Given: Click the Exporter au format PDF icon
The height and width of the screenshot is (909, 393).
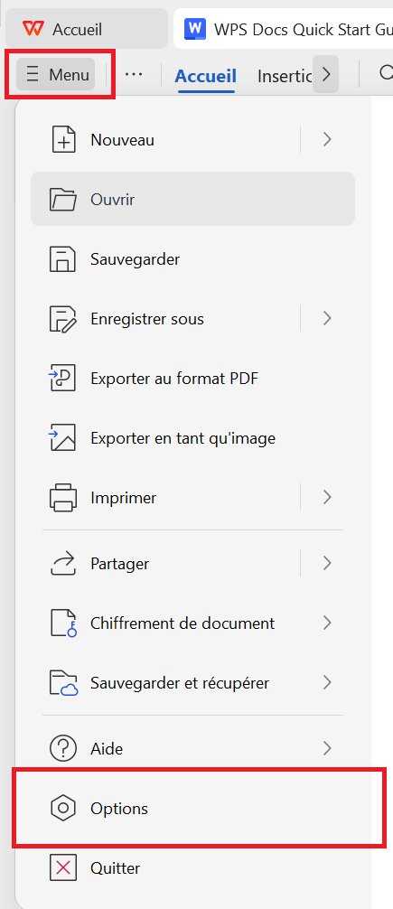Looking at the screenshot, I should click(63, 379).
